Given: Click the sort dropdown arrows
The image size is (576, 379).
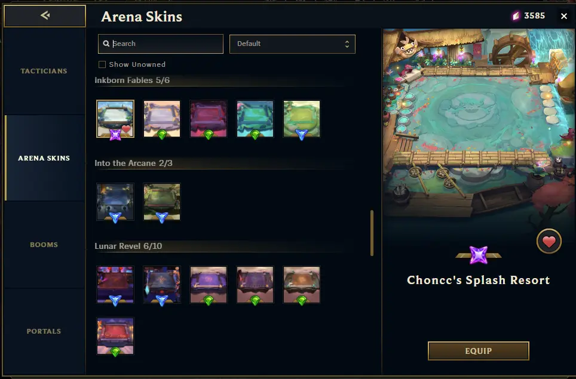Looking at the screenshot, I should (347, 44).
